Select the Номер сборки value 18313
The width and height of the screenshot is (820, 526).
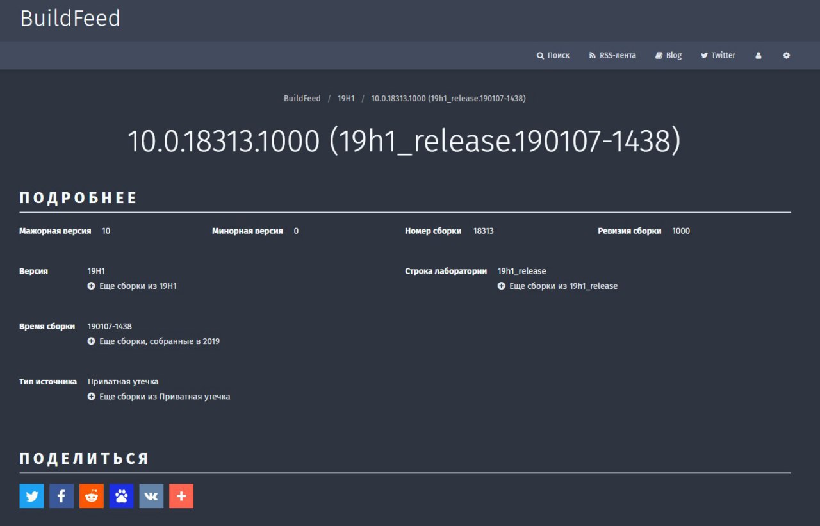[x=483, y=231]
